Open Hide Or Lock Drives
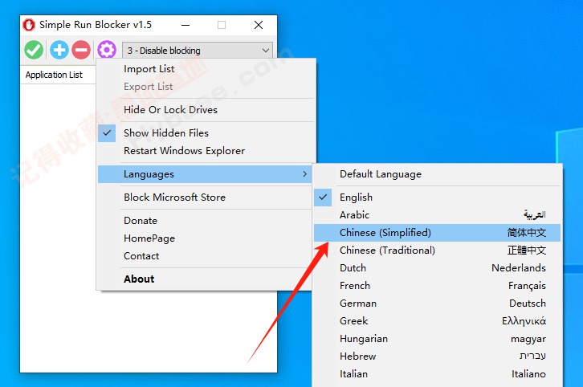This screenshot has width=583, height=387. (x=205, y=110)
